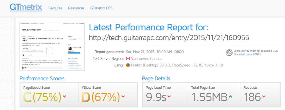Open the Resources menu item

[76, 8]
